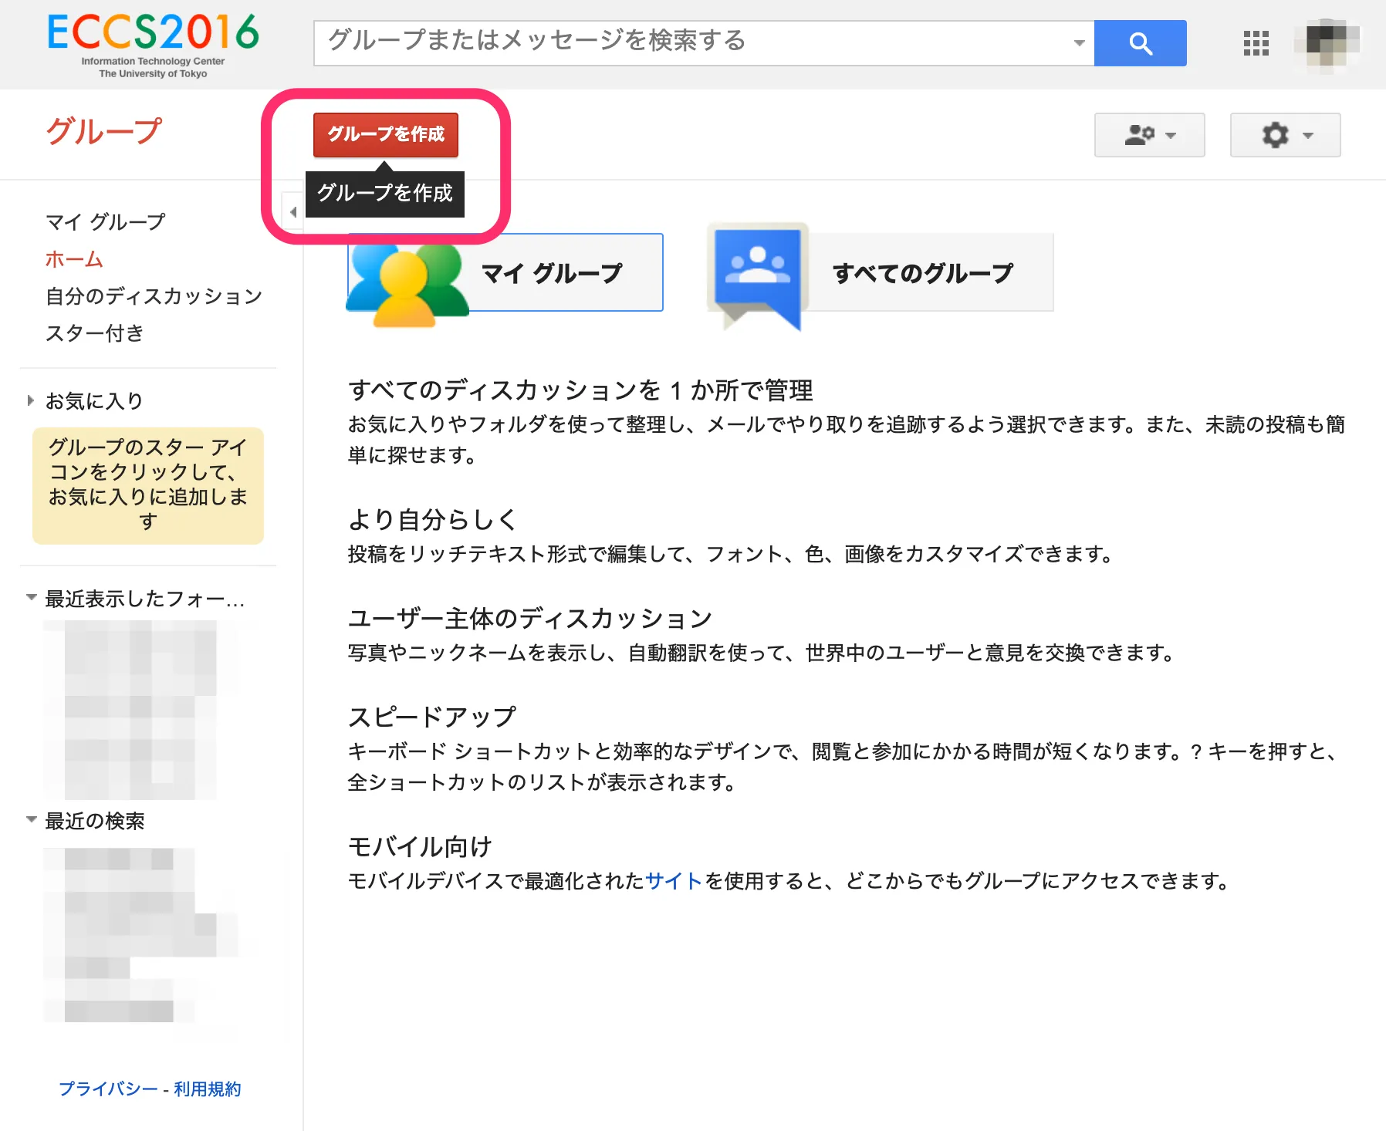1386x1131 pixels.
Task: Click the blue magnifier search button
Action: [1140, 43]
